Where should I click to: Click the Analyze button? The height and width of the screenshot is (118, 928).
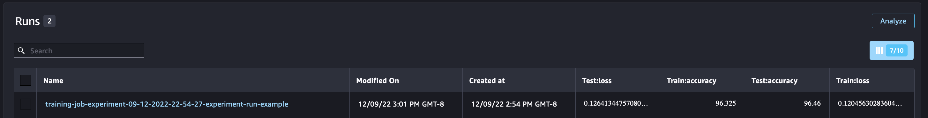pos(893,21)
